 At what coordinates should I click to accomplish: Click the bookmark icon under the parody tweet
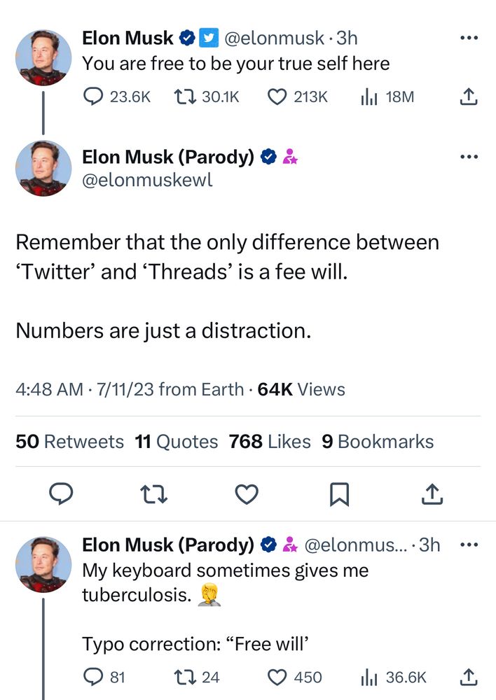pyautogui.click(x=339, y=493)
